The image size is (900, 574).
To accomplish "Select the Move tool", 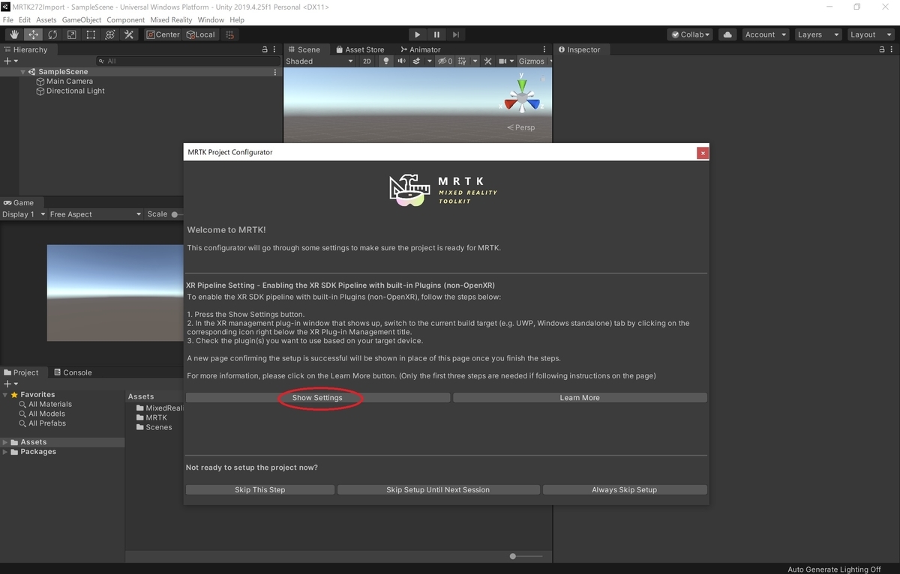I will coord(34,34).
